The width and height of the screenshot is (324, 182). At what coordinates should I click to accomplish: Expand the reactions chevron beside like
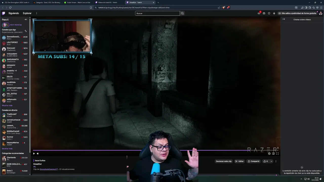[271, 161]
